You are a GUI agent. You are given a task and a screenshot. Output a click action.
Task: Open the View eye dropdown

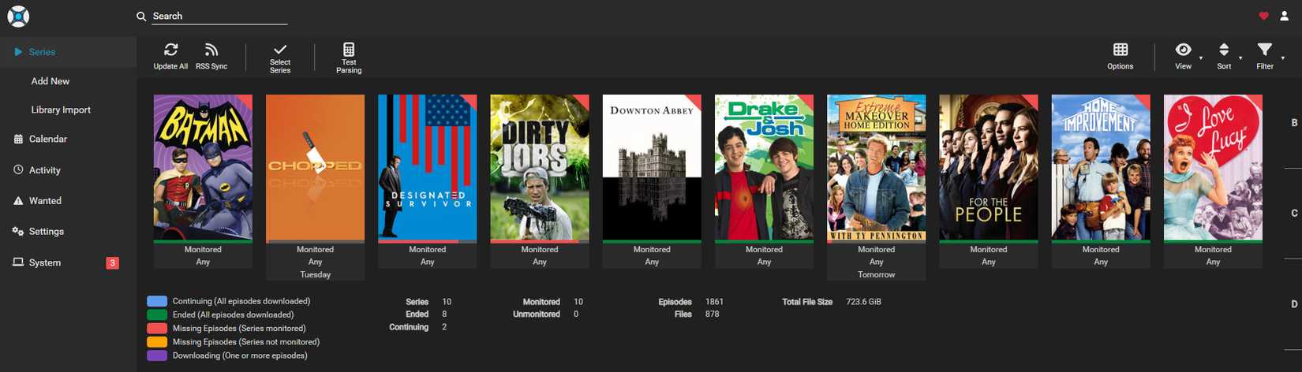[x=1183, y=50]
